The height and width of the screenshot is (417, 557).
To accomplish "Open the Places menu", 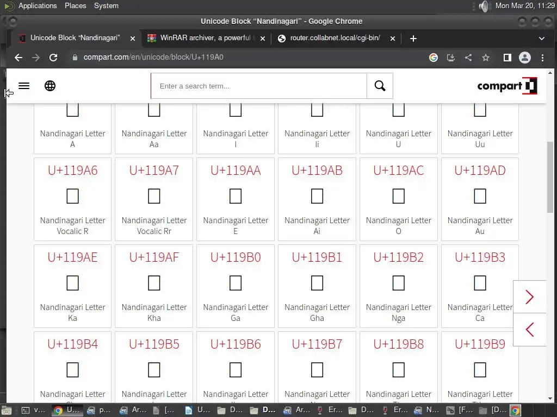I will [x=75, y=5].
